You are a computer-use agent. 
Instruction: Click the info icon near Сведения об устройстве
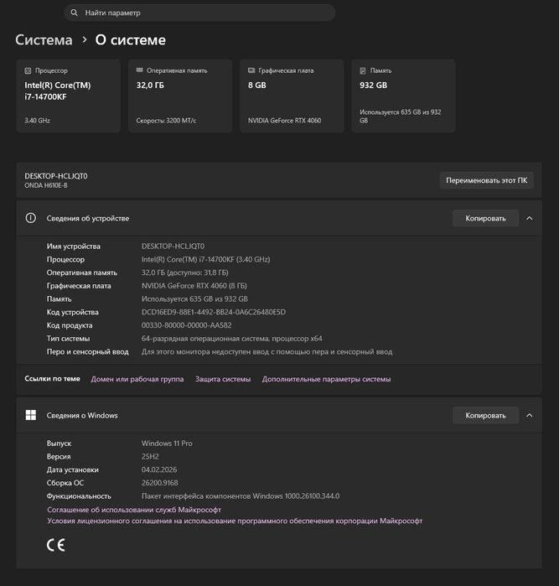point(31,218)
